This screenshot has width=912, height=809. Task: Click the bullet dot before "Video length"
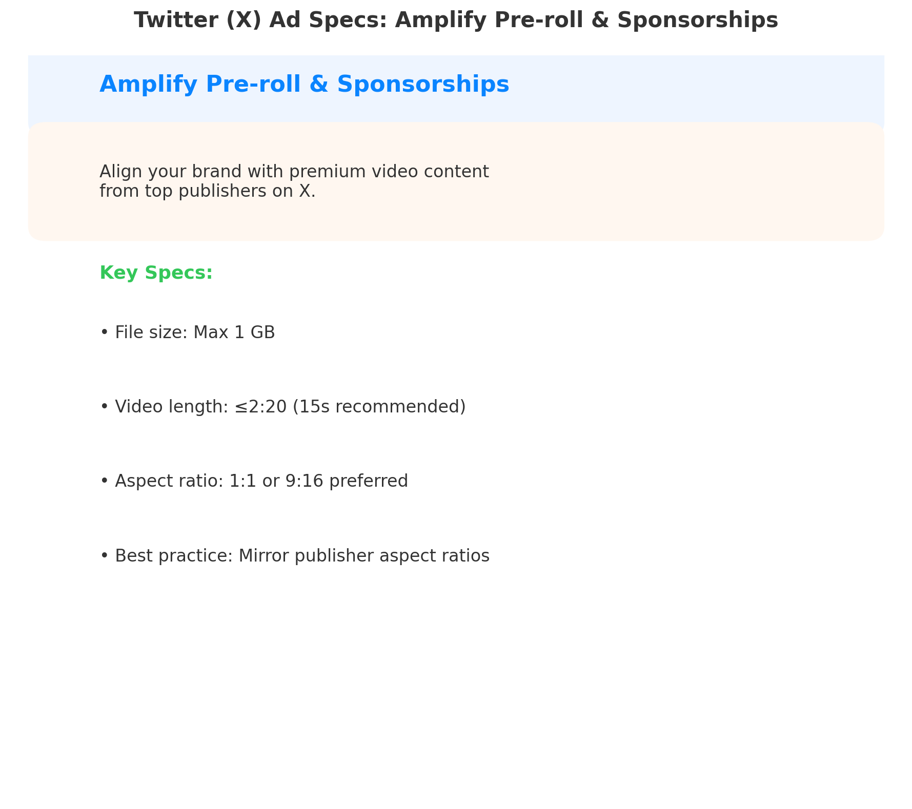pos(104,407)
